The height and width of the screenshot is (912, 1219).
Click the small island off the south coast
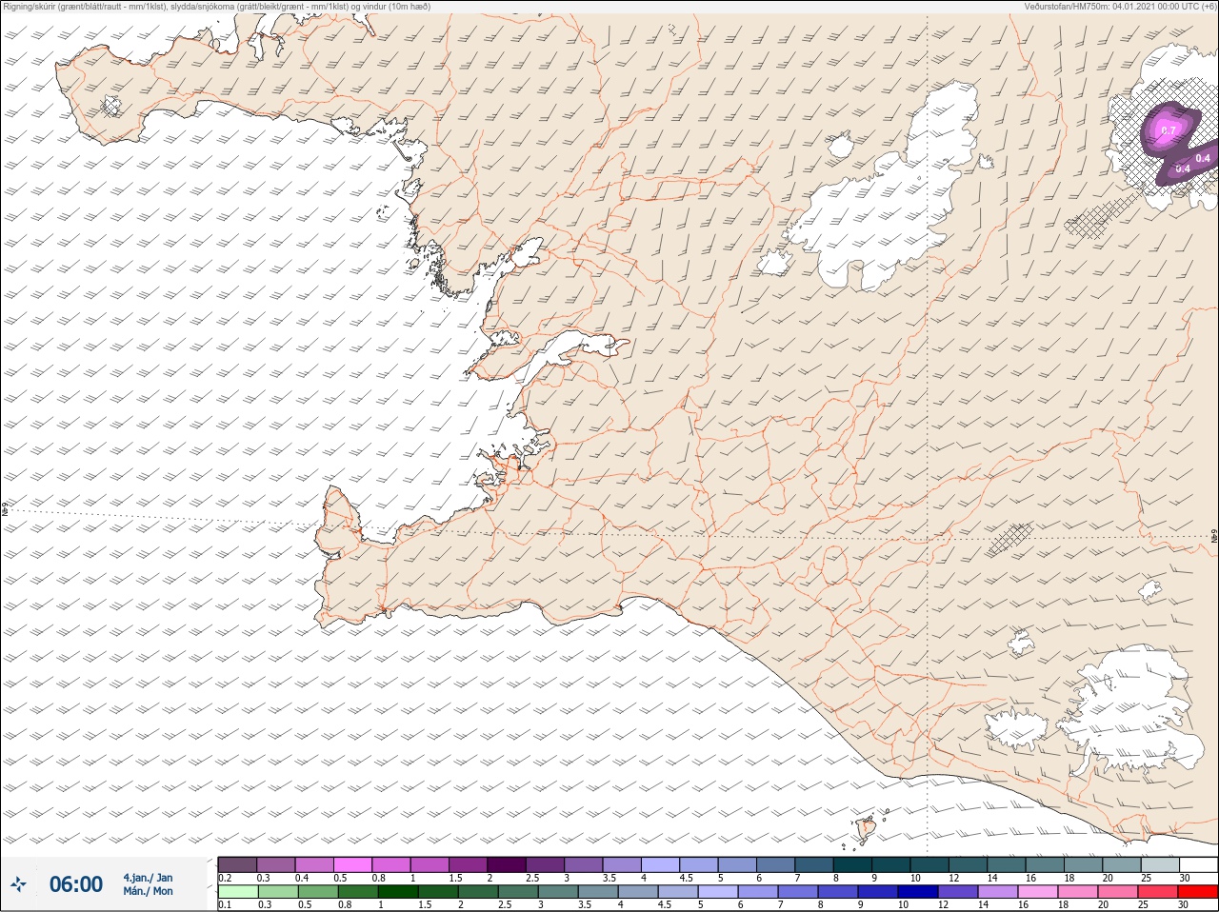[867, 829]
